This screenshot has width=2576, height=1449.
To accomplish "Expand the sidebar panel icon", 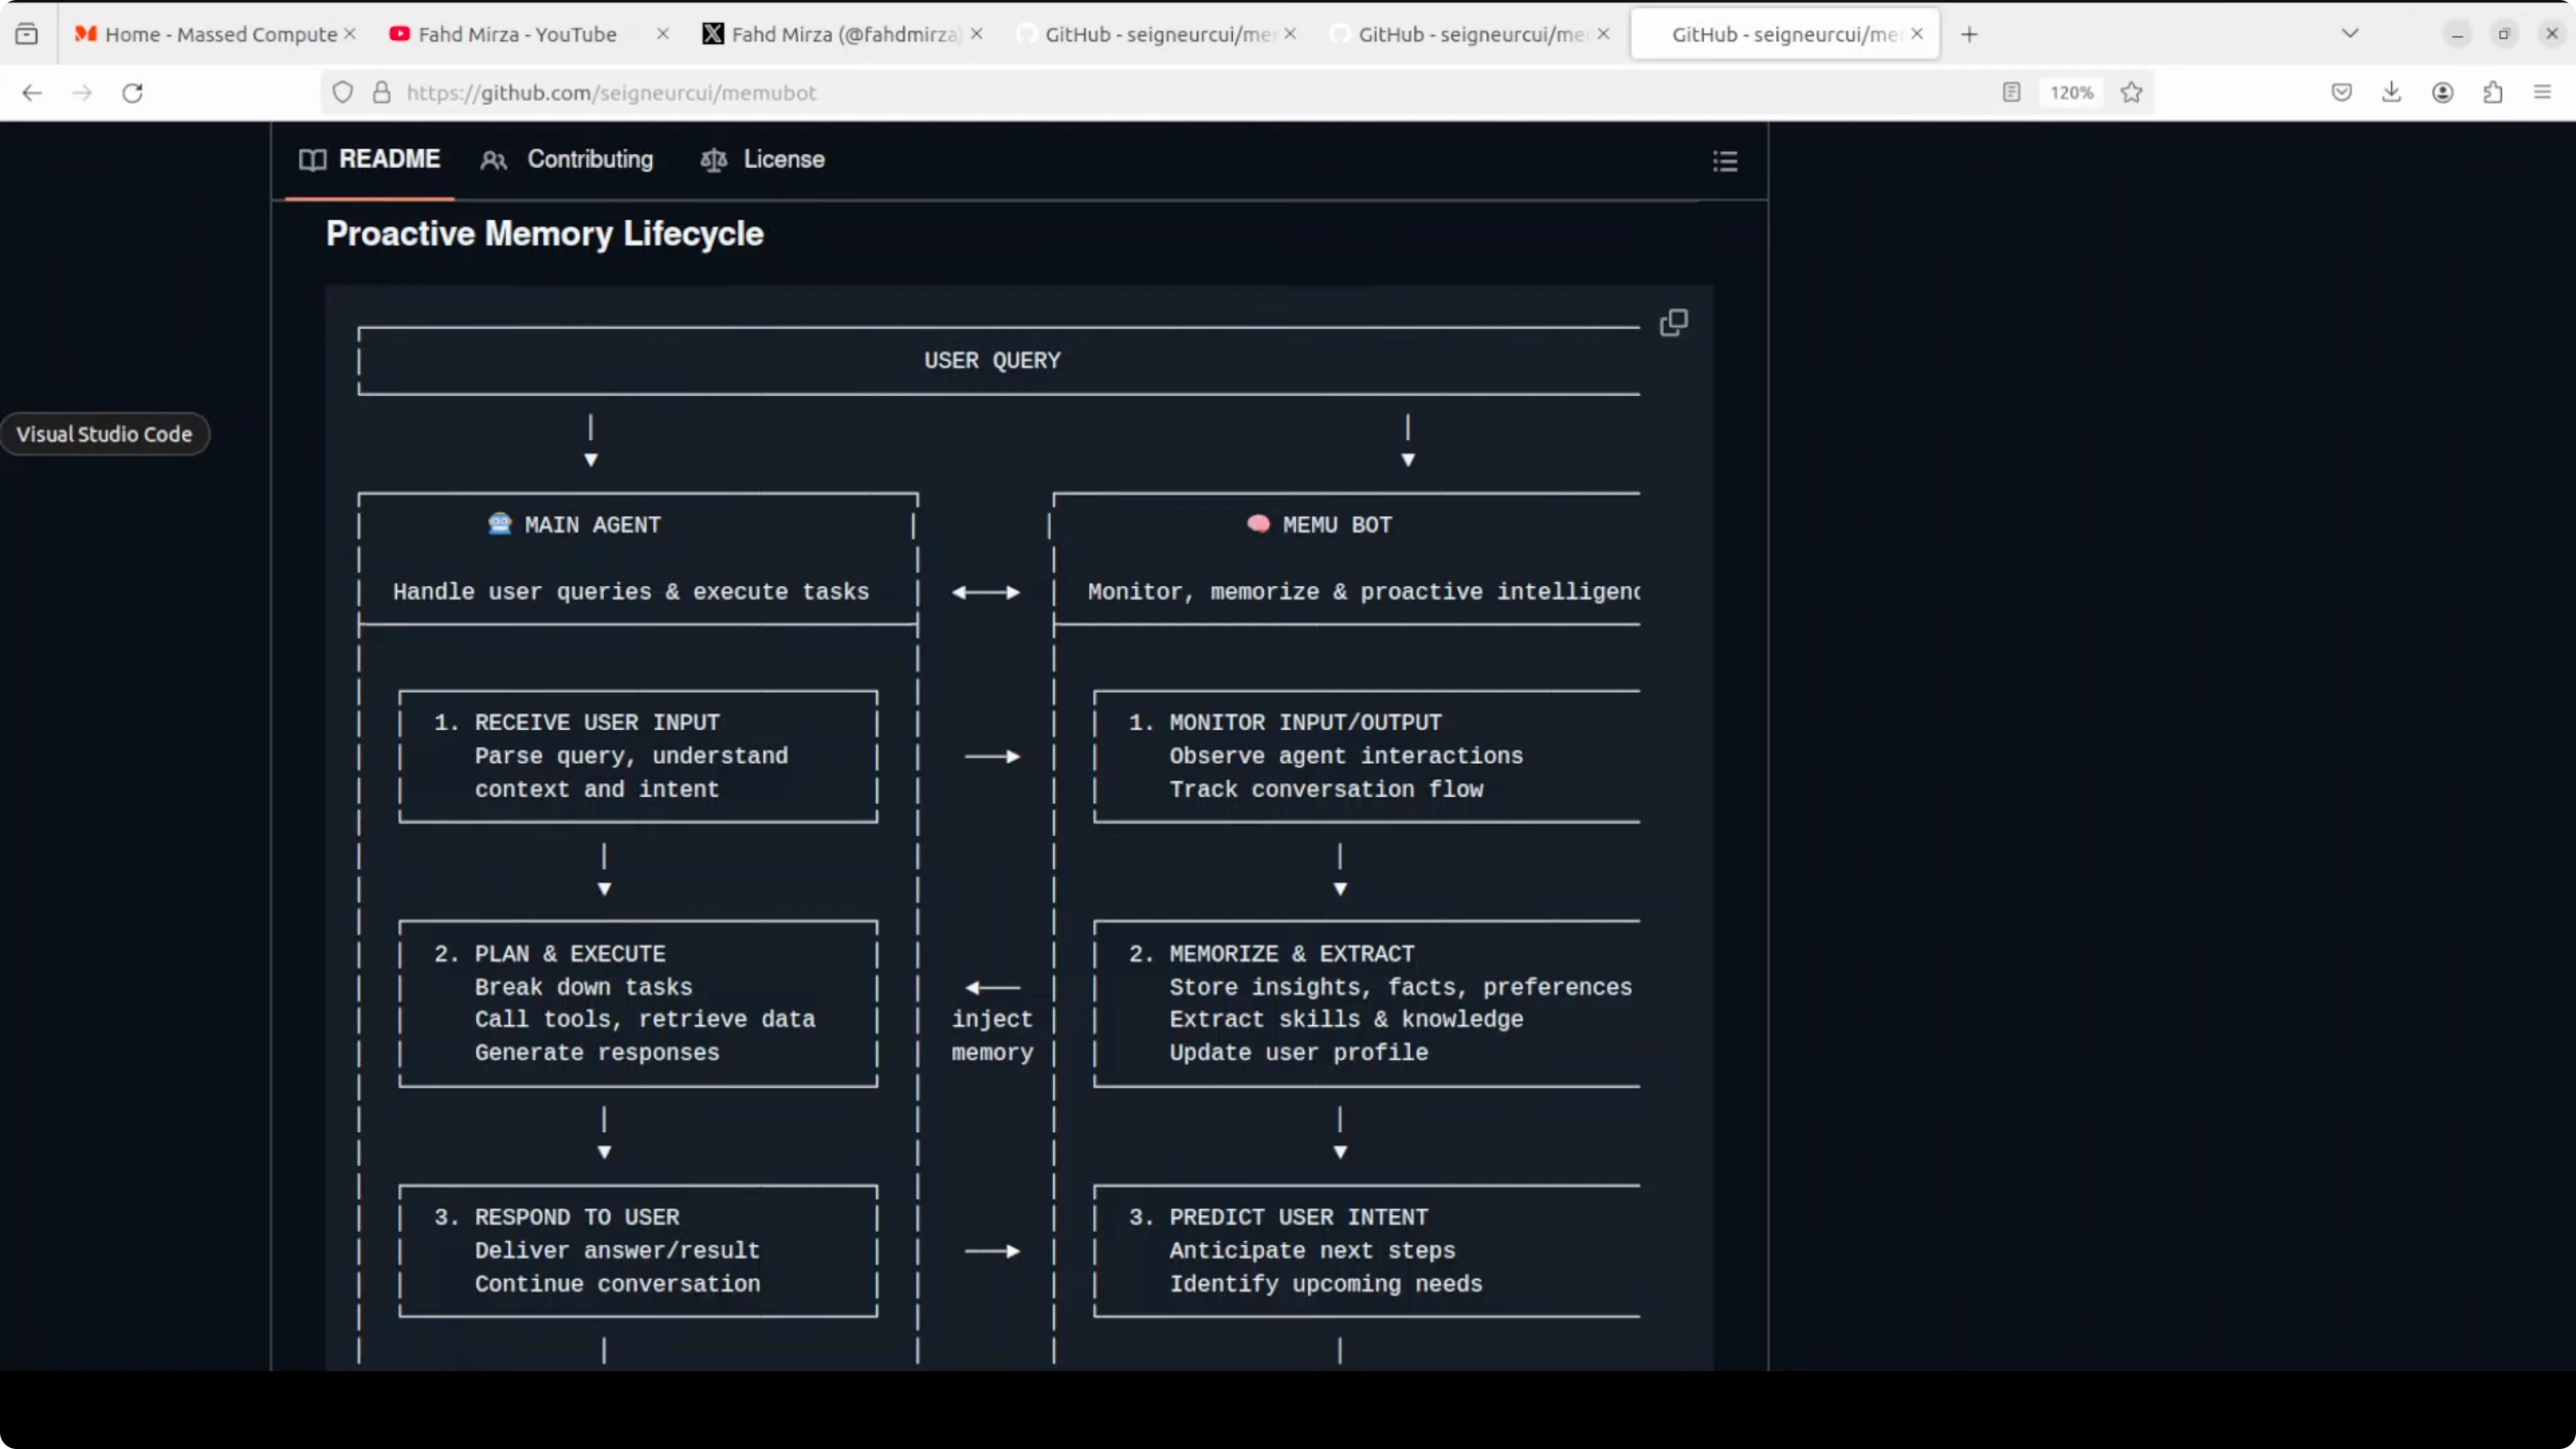I will point(27,32).
